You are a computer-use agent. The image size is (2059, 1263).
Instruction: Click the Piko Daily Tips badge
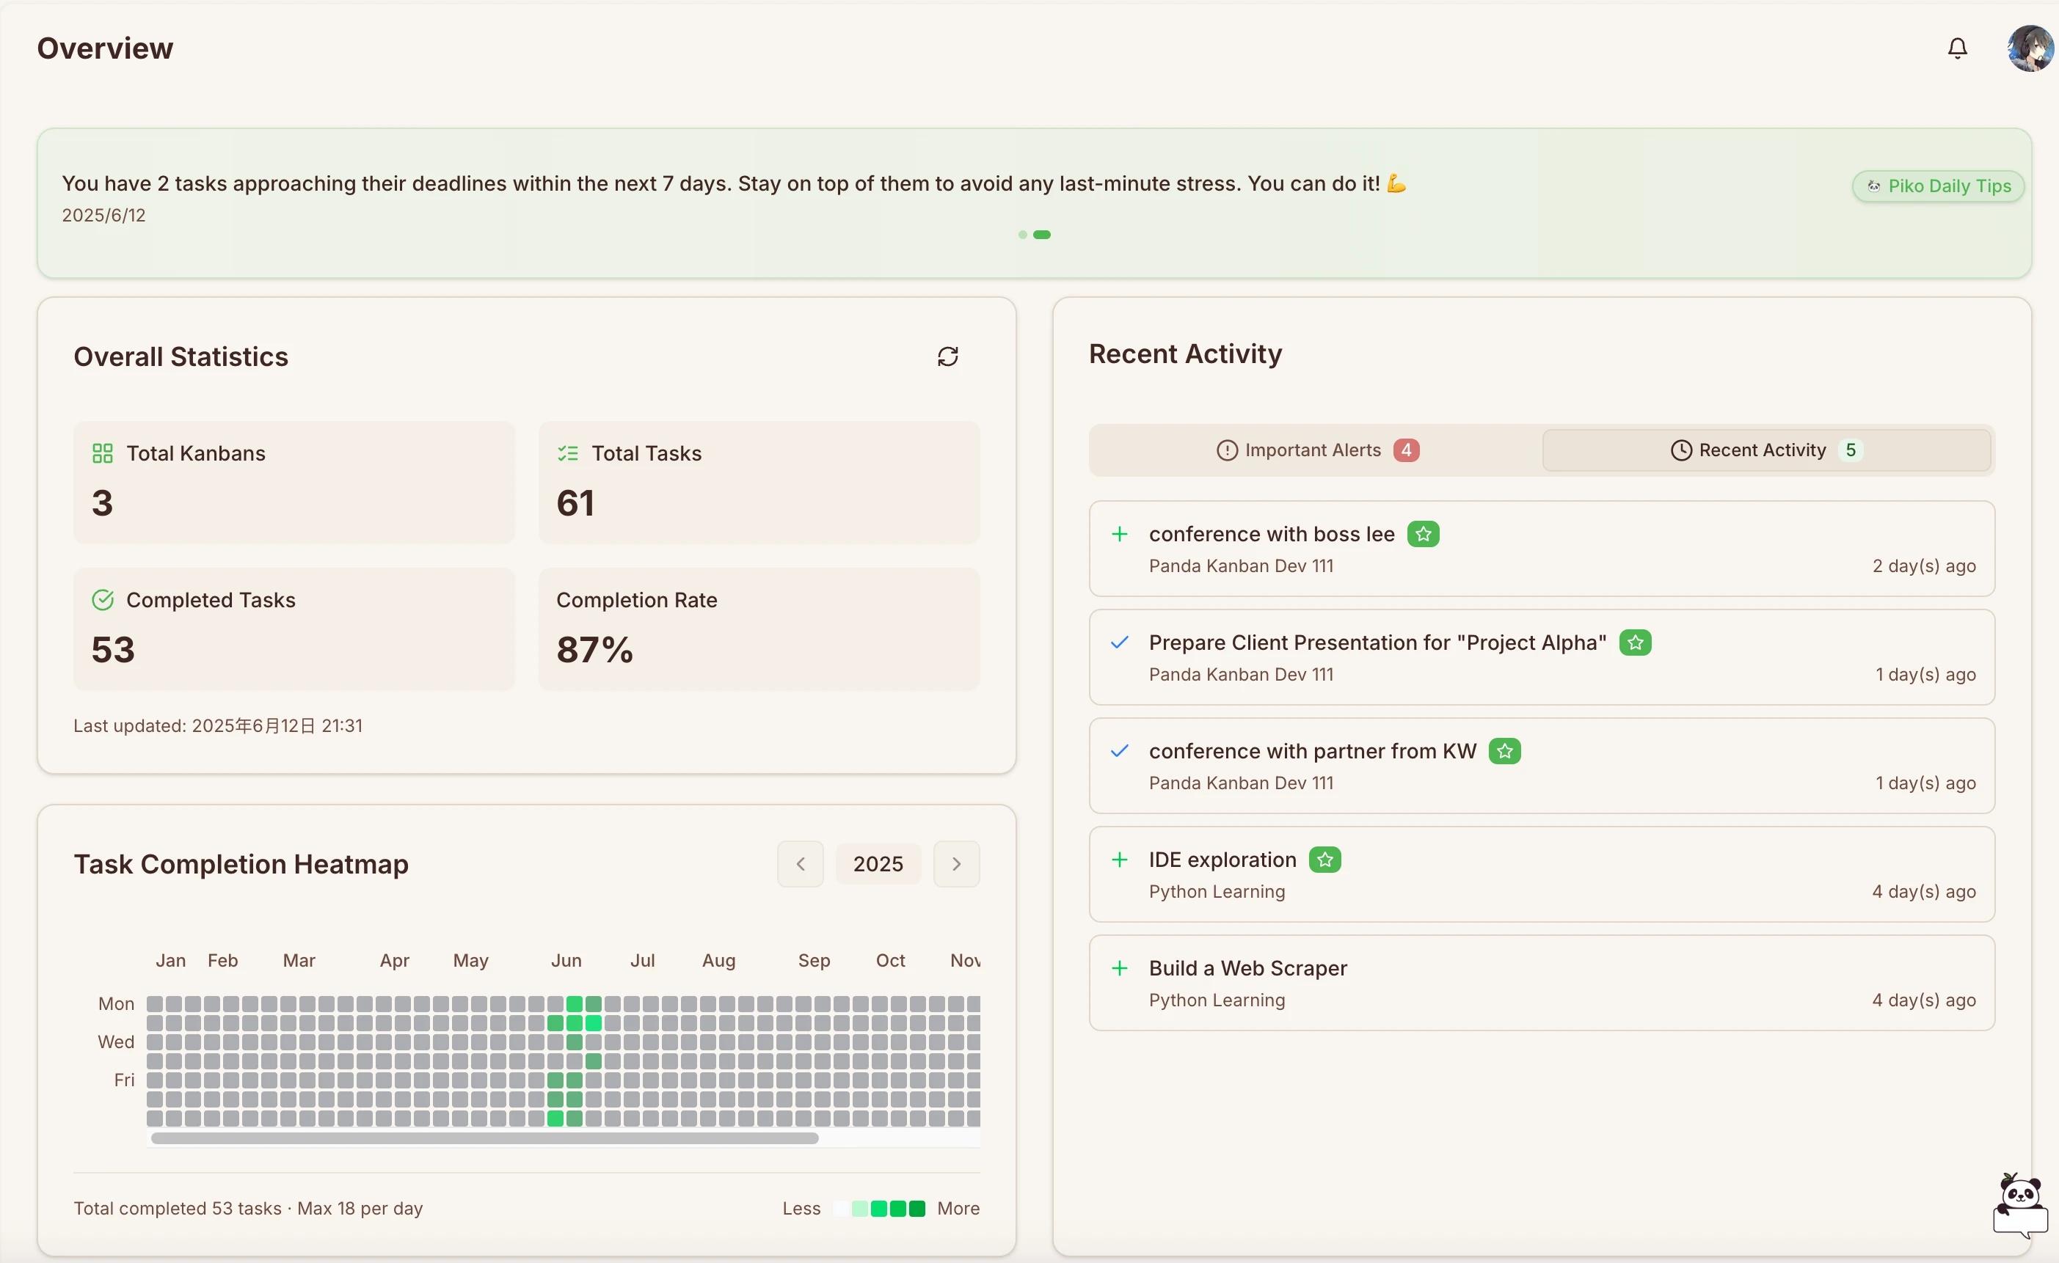(1939, 186)
